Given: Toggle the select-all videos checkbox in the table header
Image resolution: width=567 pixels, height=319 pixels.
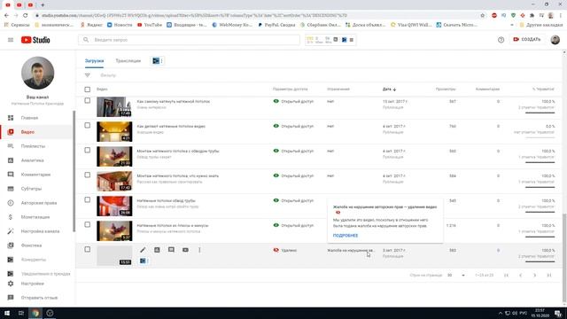Looking at the screenshot, I should coord(88,89).
